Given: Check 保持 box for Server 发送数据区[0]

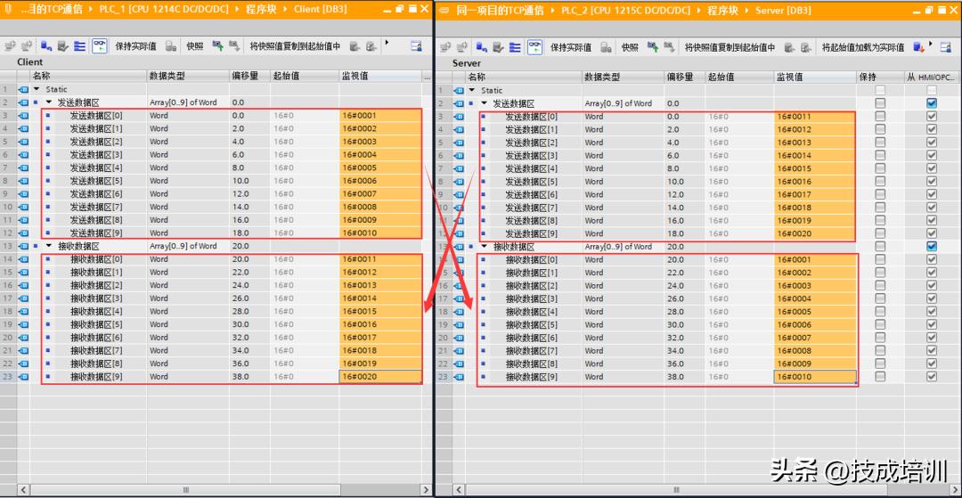Looking at the screenshot, I should tap(880, 117).
